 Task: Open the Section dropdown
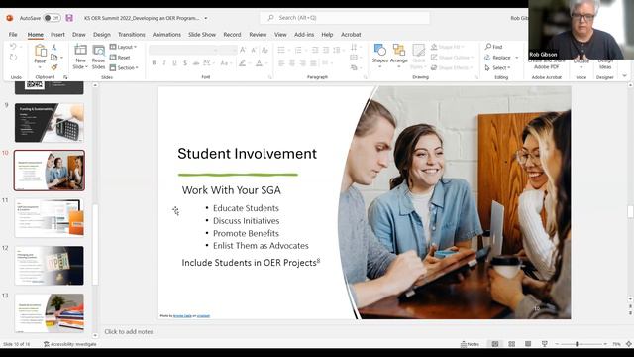(x=124, y=67)
